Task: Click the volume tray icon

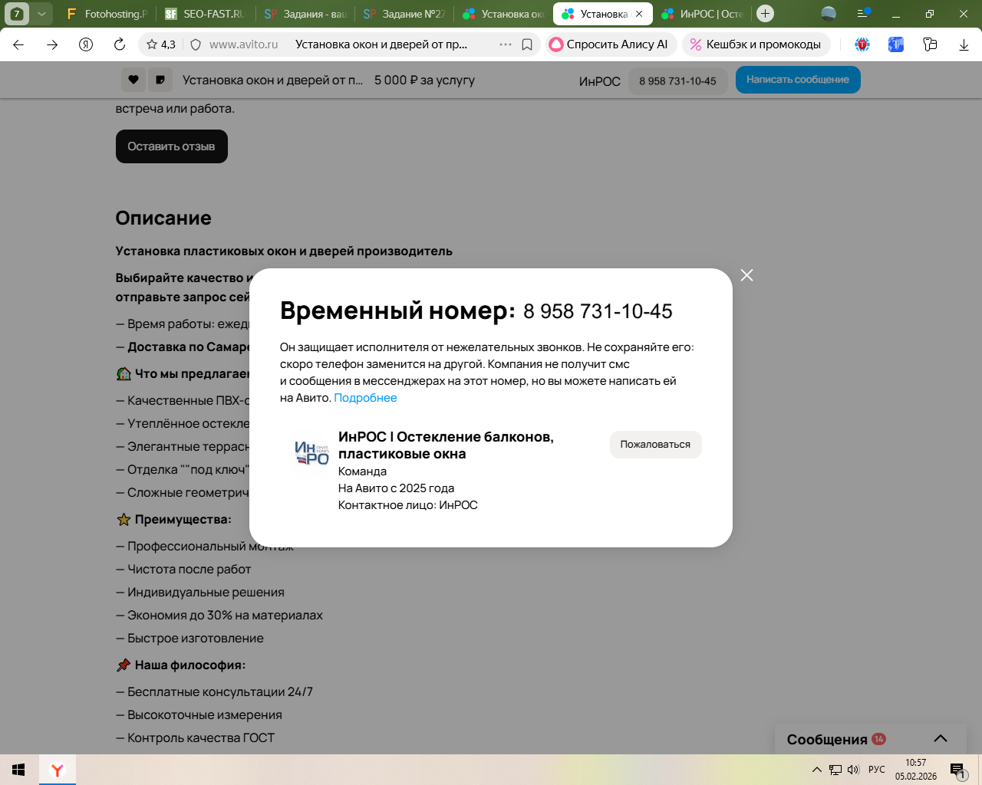Action: (853, 770)
